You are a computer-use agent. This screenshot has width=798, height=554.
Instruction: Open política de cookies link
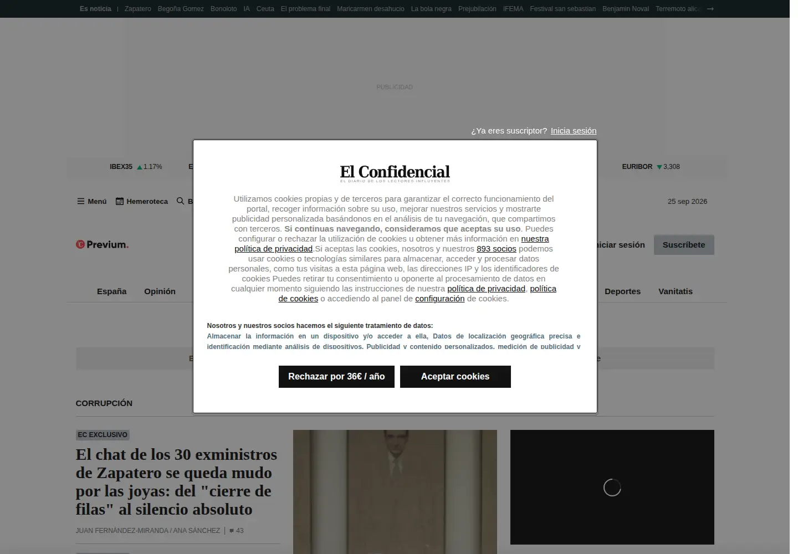click(417, 294)
